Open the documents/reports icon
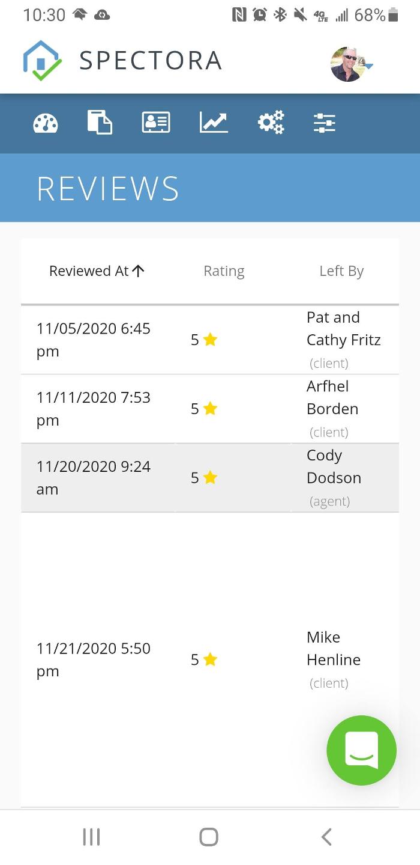This screenshot has height=865, width=420. [100, 123]
